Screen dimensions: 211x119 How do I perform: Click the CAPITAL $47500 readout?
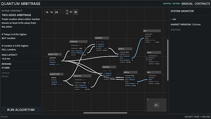[x=171, y=4]
